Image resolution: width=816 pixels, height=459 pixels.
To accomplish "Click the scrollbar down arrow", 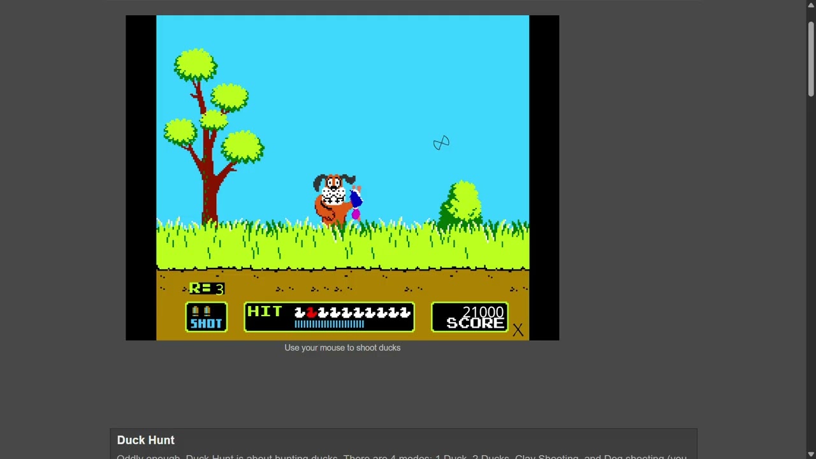I will pos(811,453).
